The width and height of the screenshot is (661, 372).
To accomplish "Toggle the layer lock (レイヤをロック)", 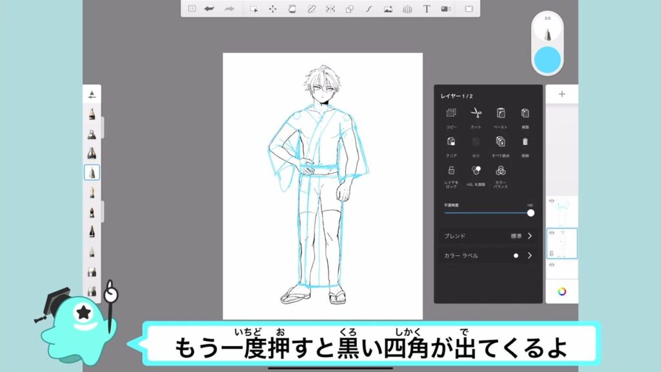I will tap(451, 171).
